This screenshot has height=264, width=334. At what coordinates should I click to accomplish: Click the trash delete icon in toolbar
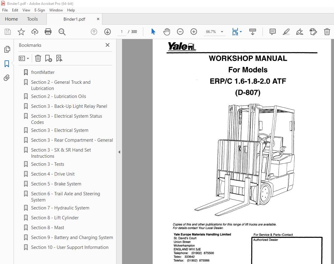point(327,32)
